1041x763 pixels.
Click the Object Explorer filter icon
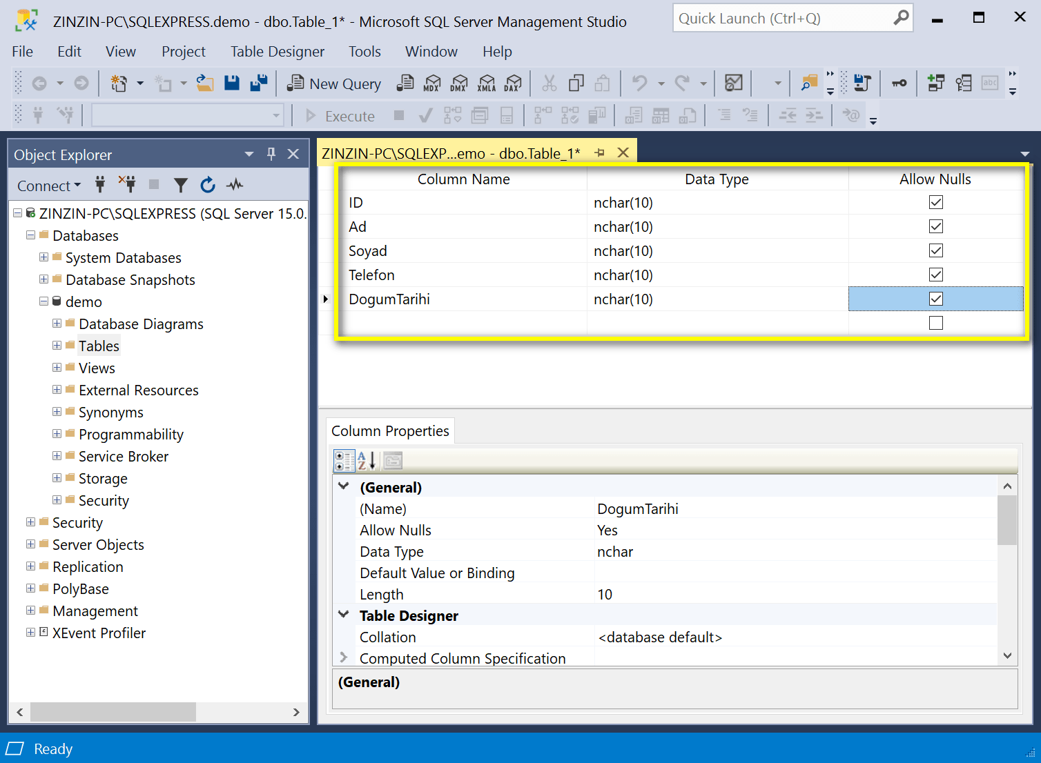(x=181, y=185)
